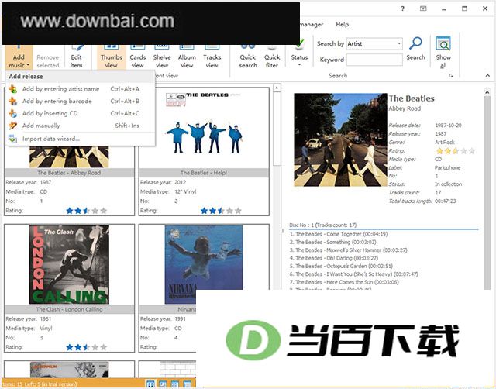
Task: Choose Add manually menu entry
Action: pos(81,126)
